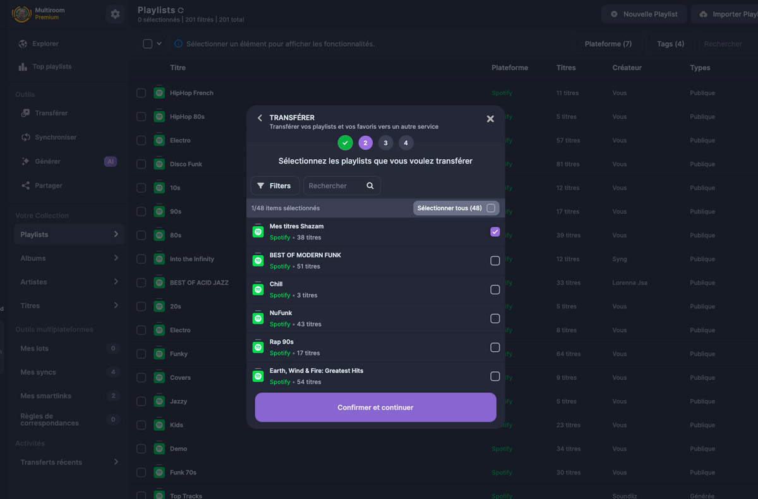Open dropdown arrow beside toolbar select-all checkbox
Viewport: 758px width, 499px height.
[159, 44]
